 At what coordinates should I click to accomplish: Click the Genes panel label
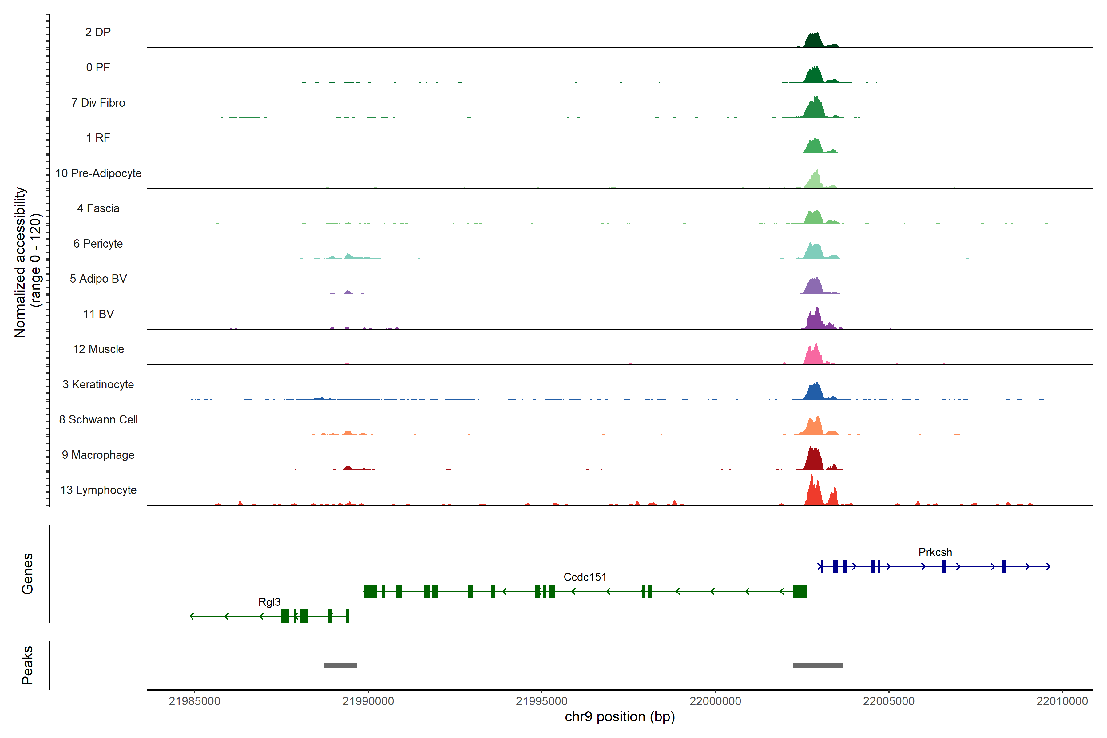tap(27, 574)
